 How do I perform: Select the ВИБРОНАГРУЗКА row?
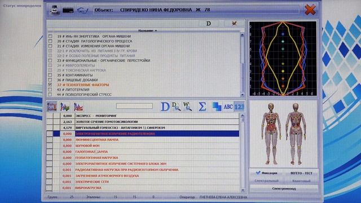143,188
